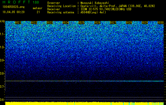
Task: Click the kHz axis unit label
Action: click(x=2, y=21)
